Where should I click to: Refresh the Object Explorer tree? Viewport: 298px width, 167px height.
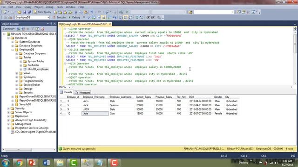coord(37,29)
